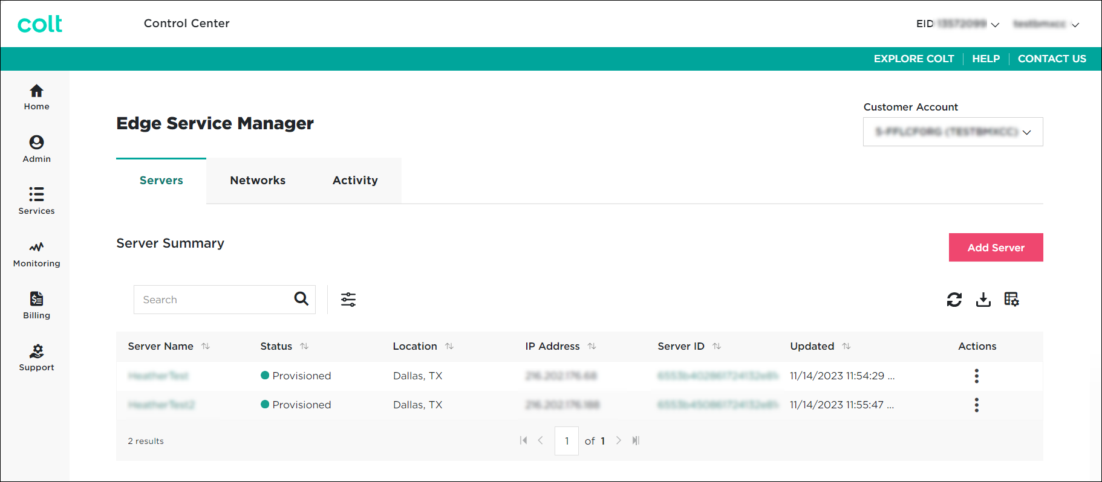Sort by Server ID column
Viewport: 1102px width, 482px height.
pyautogui.click(x=717, y=346)
